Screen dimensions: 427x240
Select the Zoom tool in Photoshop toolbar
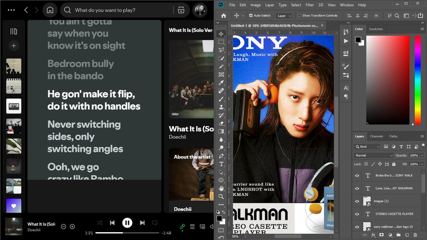point(221,197)
